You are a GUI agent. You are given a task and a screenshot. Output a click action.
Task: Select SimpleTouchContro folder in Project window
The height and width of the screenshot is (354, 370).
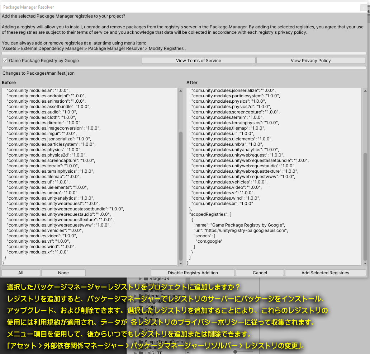pyautogui.click(x=165, y=342)
